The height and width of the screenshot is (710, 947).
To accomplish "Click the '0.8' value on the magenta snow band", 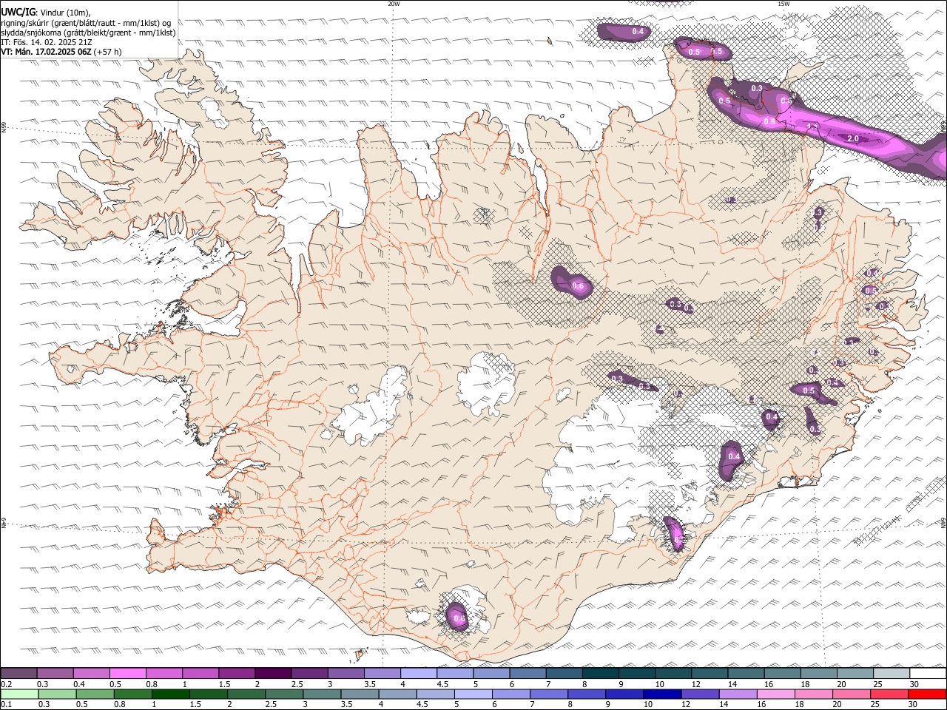I will click(x=769, y=121).
